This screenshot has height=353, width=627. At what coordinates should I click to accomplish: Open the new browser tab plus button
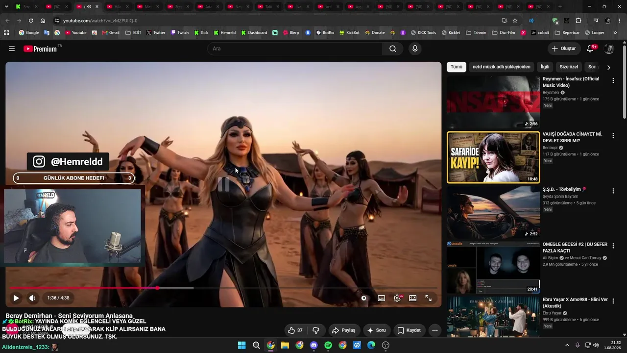click(560, 7)
